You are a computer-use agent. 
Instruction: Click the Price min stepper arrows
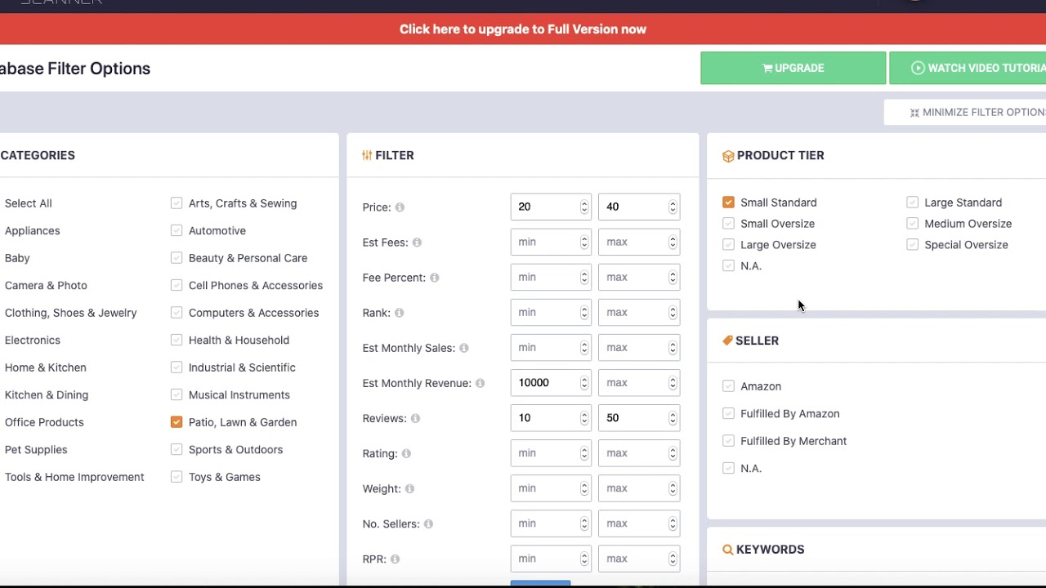(584, 207)
